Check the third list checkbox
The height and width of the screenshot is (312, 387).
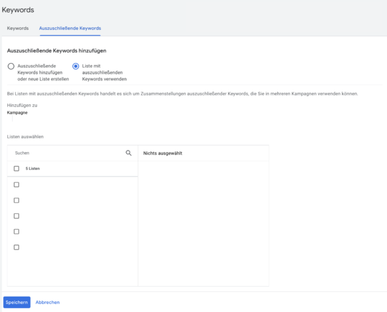tap(17, 216)
